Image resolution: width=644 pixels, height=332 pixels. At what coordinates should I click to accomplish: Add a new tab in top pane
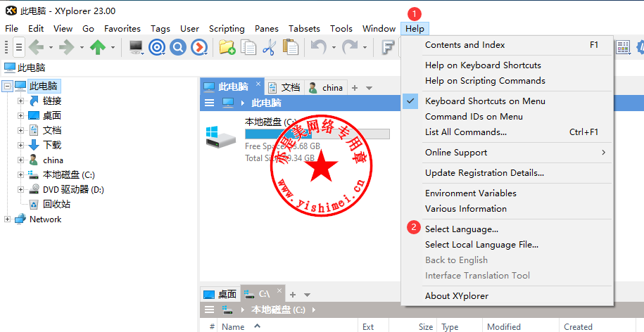[x=355, y=88]
